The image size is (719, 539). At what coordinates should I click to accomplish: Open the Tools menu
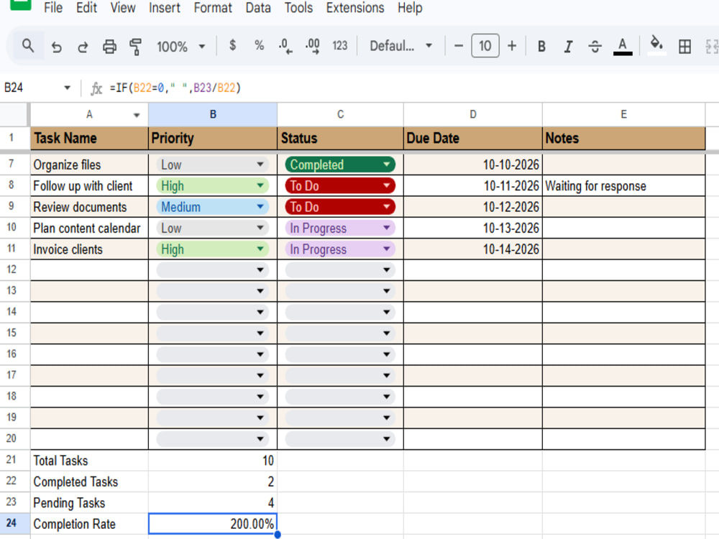tap(298, 8)
